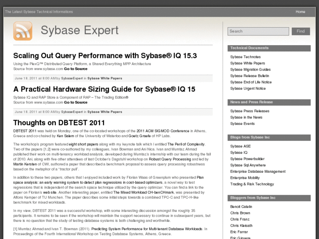Open Sybase White Papers in sidebar

[247, 63]
